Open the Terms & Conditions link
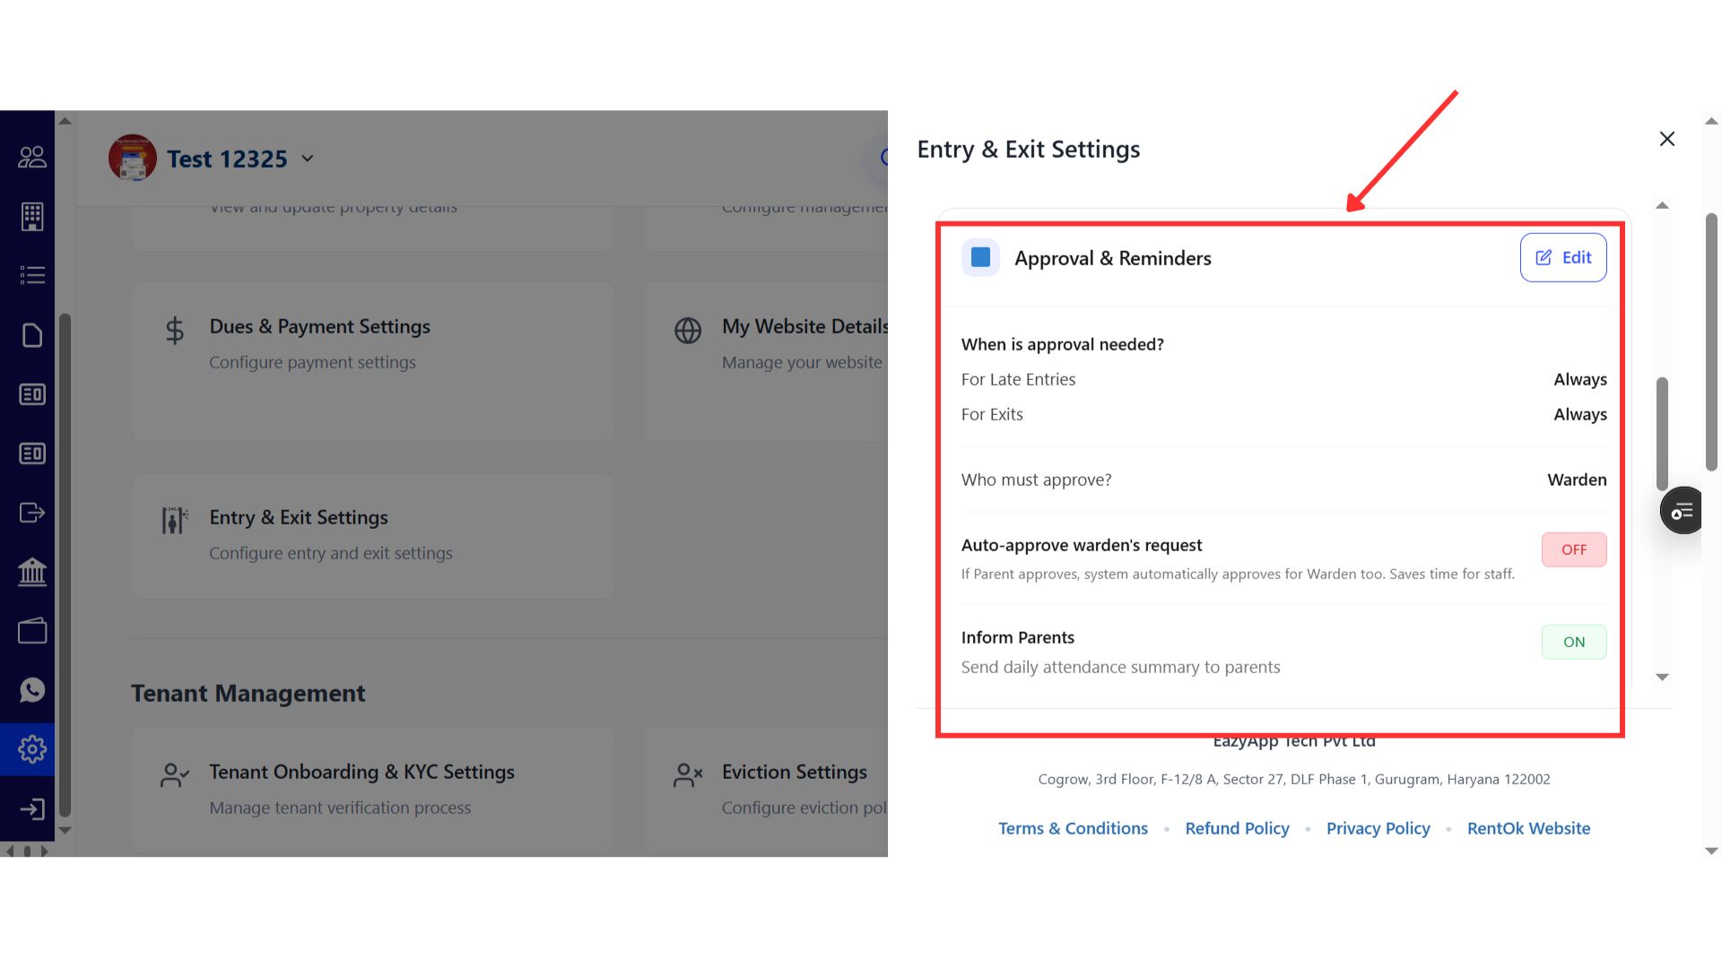Viewport: 1722px width, 968px height. pyautogui.click(x=1073, y=828)
